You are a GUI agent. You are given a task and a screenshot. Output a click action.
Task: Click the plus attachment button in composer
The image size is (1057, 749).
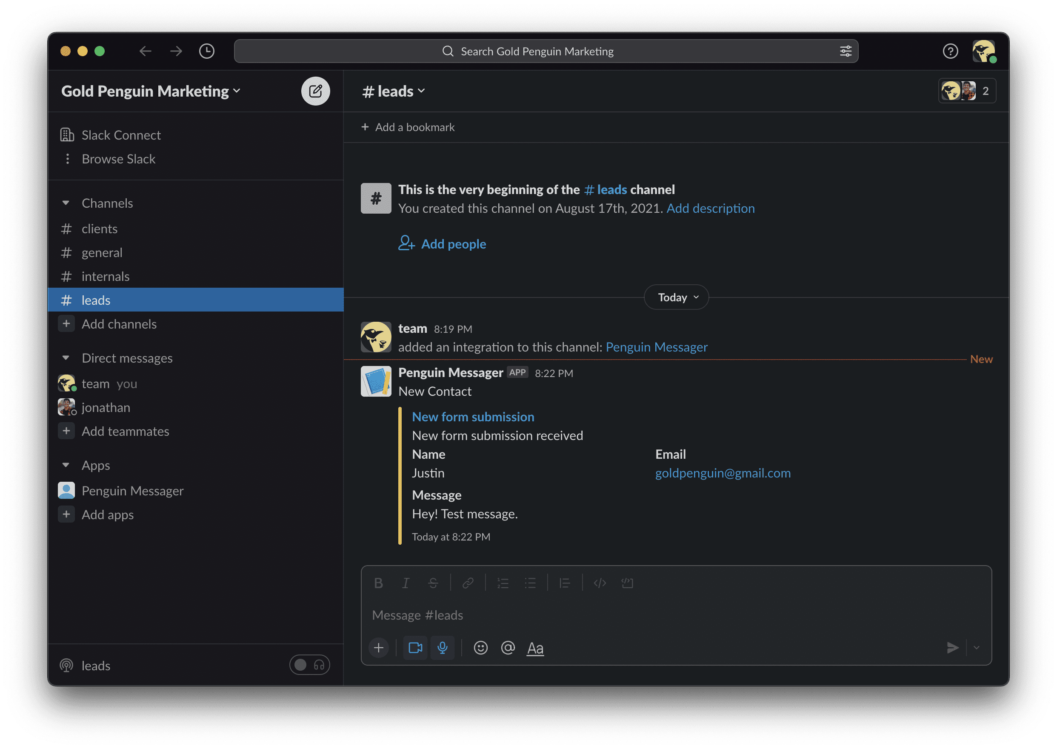pyautogui.click(x=379, y=648)
